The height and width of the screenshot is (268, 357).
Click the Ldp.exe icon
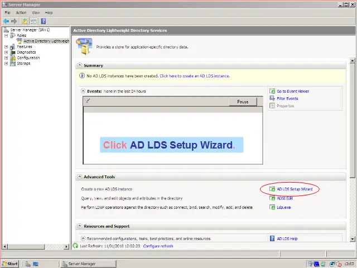tap(272, 207)
